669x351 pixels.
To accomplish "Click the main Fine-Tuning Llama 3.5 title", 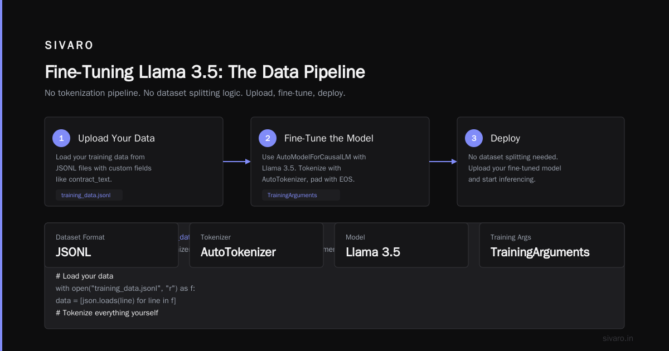I will pyautogui.click(x=205, y=72).
